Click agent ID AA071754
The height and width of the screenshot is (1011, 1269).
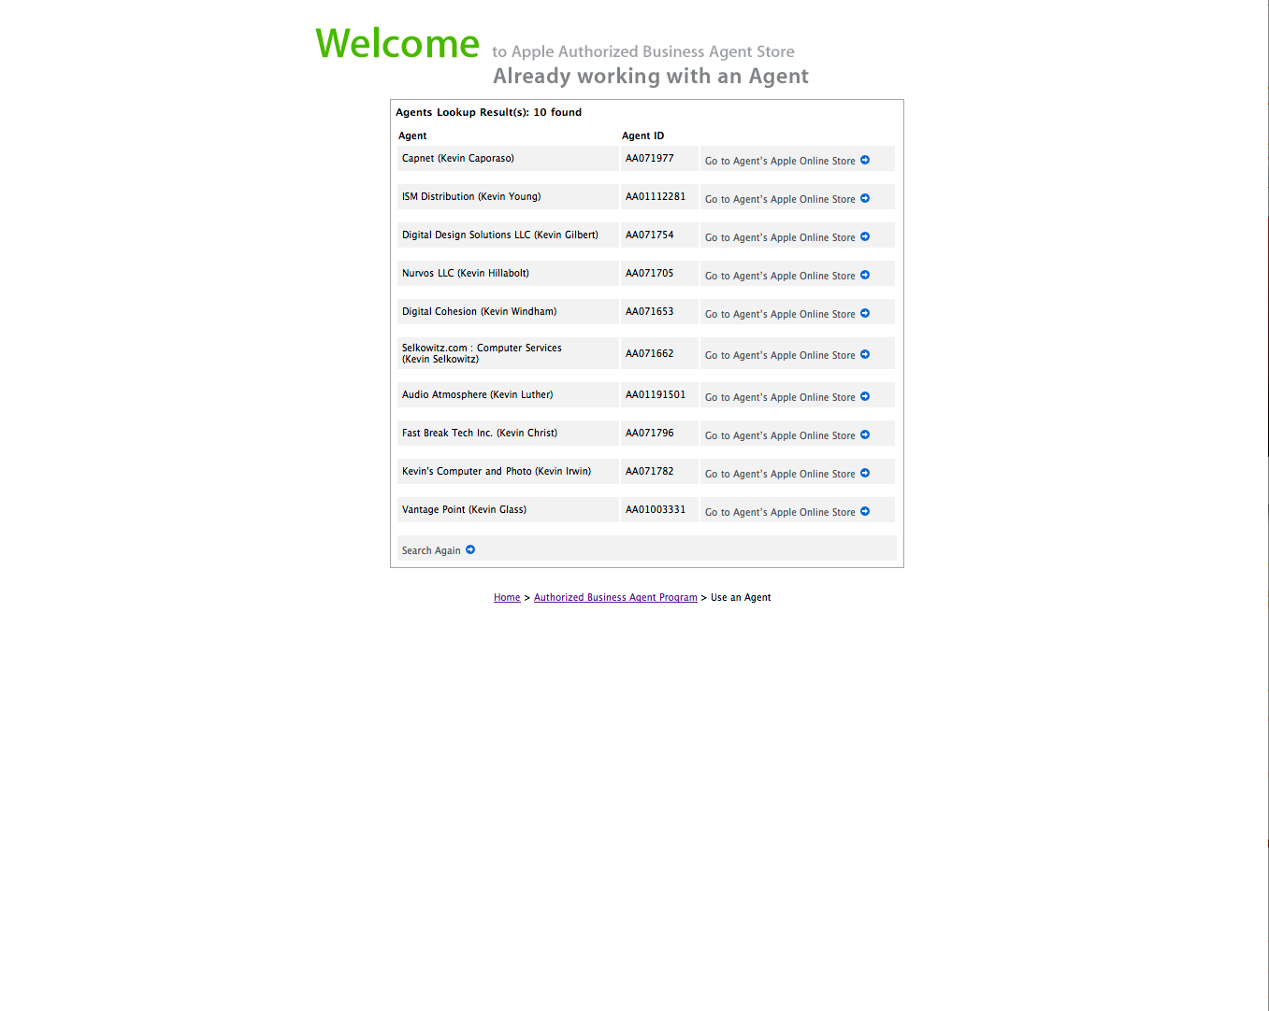click(x=650, y=235)
